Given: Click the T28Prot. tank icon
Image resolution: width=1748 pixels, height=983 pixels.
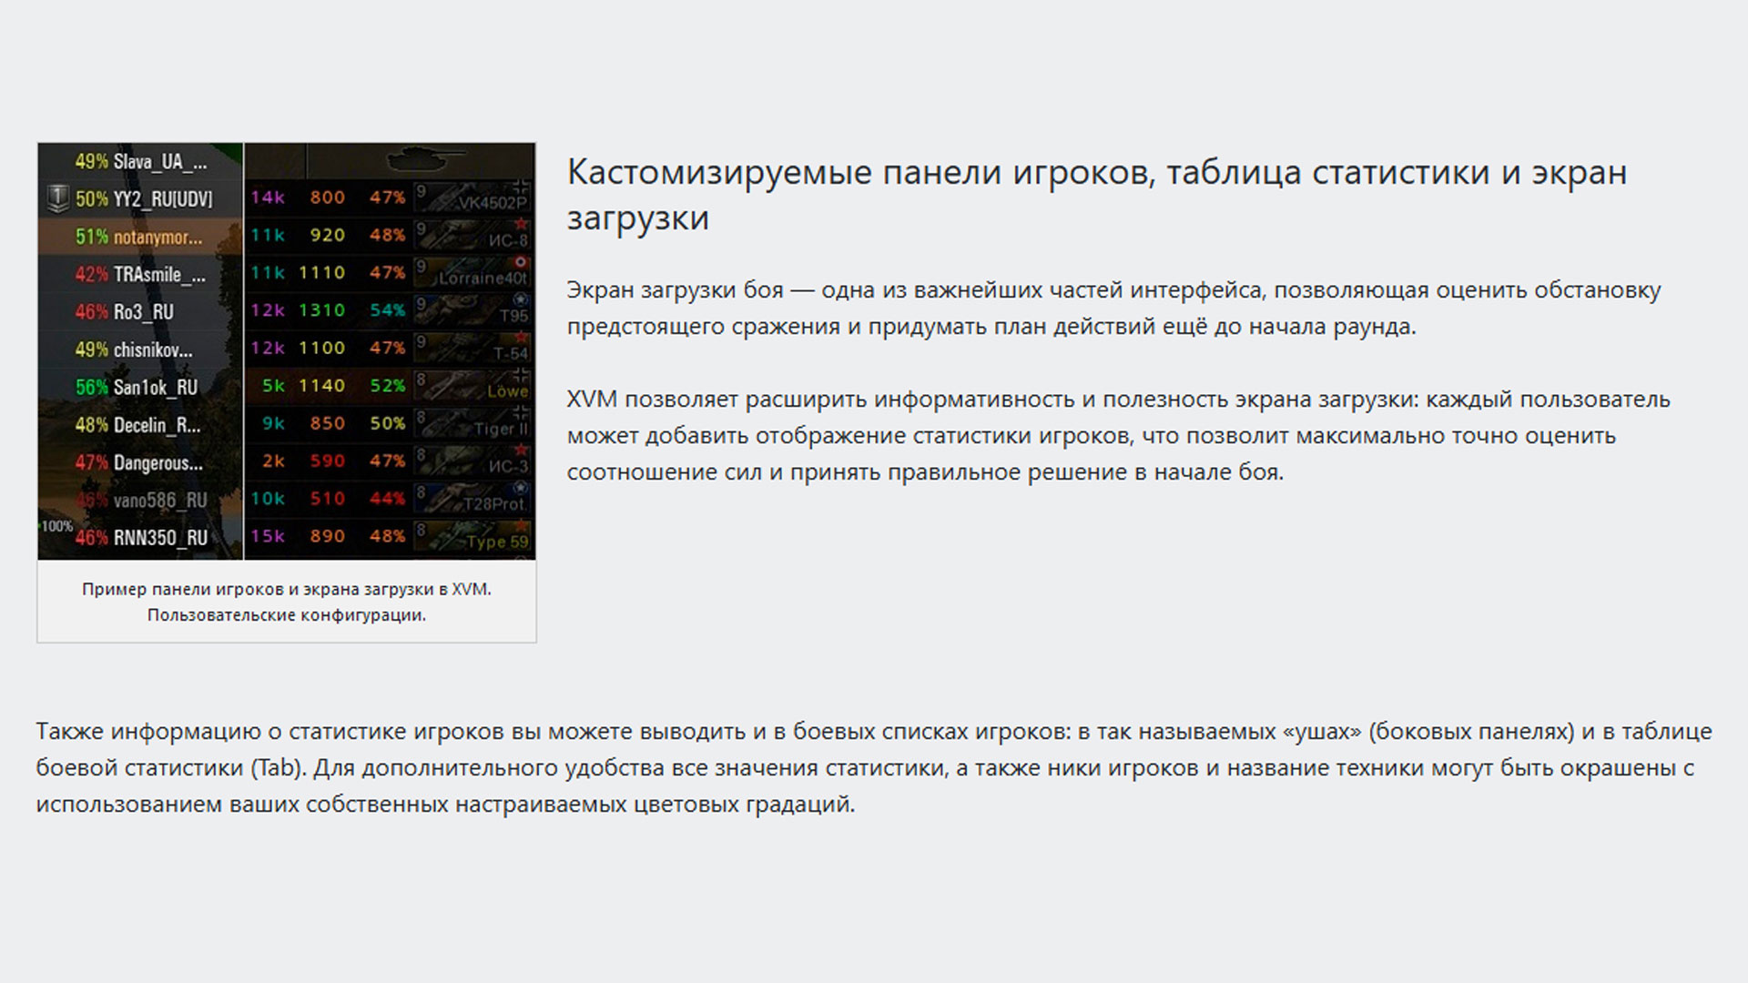Looking at the screenshot, I should point(473,498).
